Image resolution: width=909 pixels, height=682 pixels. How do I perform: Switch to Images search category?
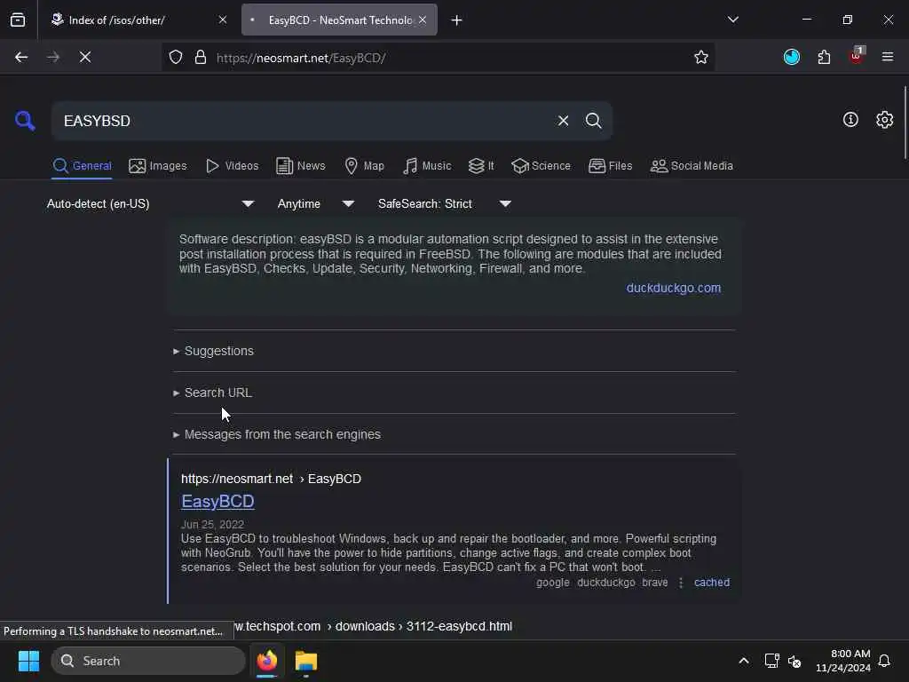click(158, 166)
